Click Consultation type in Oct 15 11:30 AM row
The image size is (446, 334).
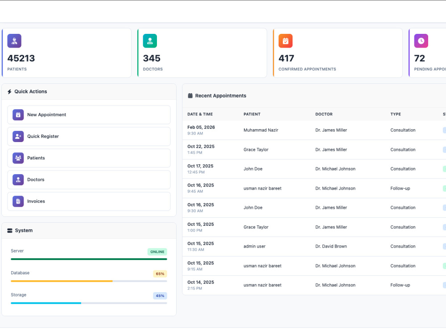[x=403, y=247]
